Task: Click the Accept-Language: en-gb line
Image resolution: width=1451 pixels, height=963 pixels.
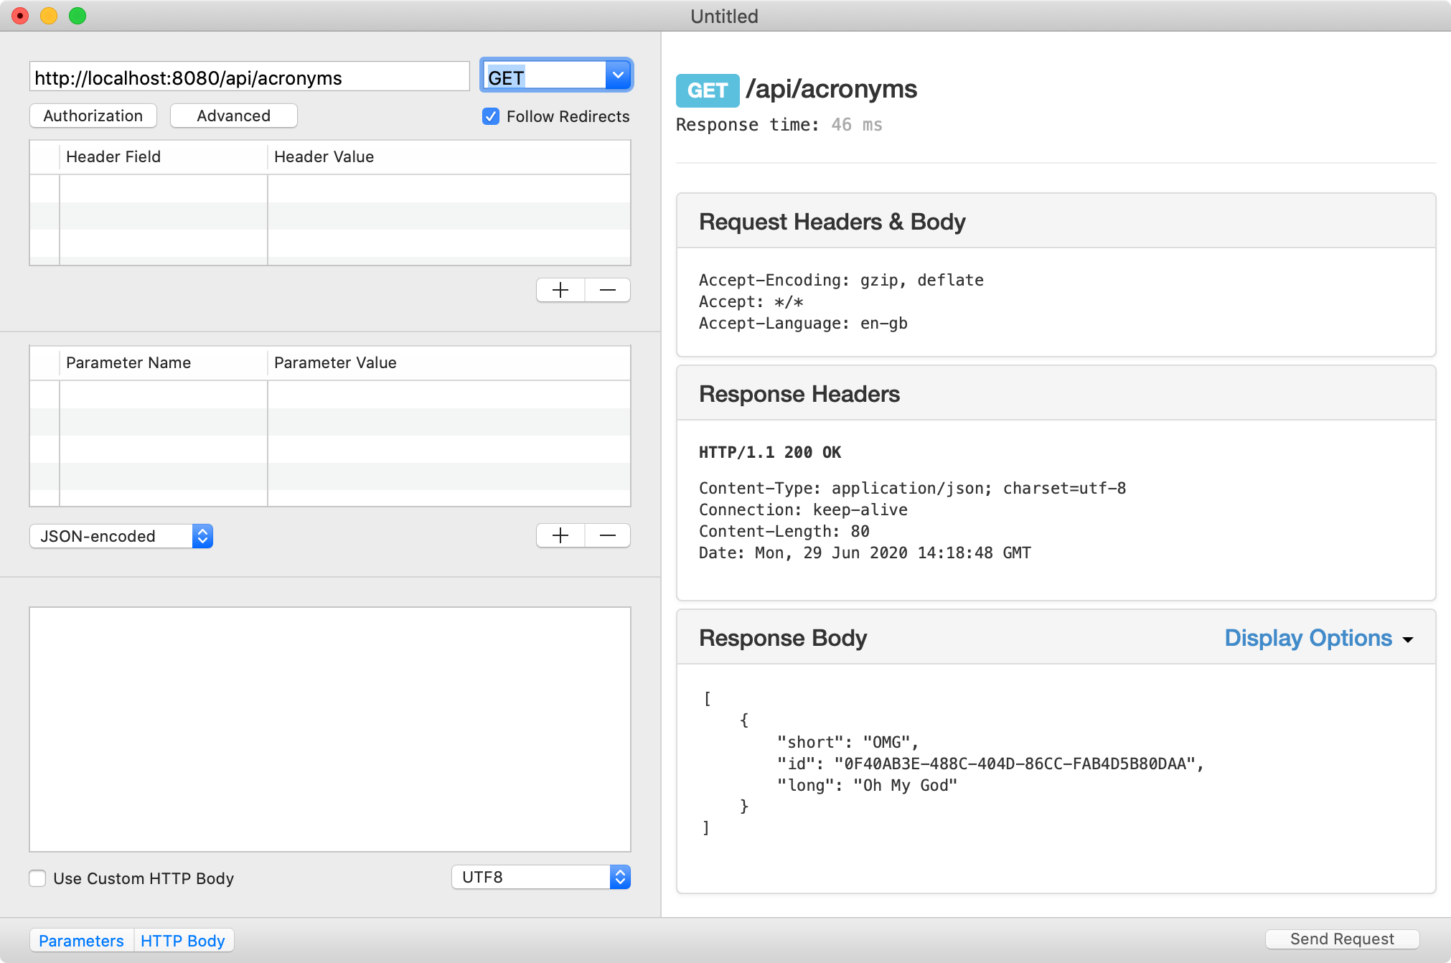Action: click(803, 323)
